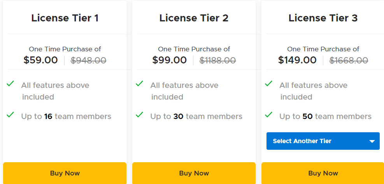Click the License Tier 1 heading
Viewport: 384px width, 184px height.
tap(65, 18)
